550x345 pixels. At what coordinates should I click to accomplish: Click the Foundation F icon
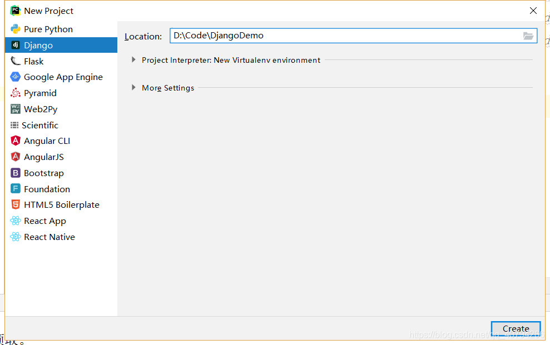coord(16,189)
